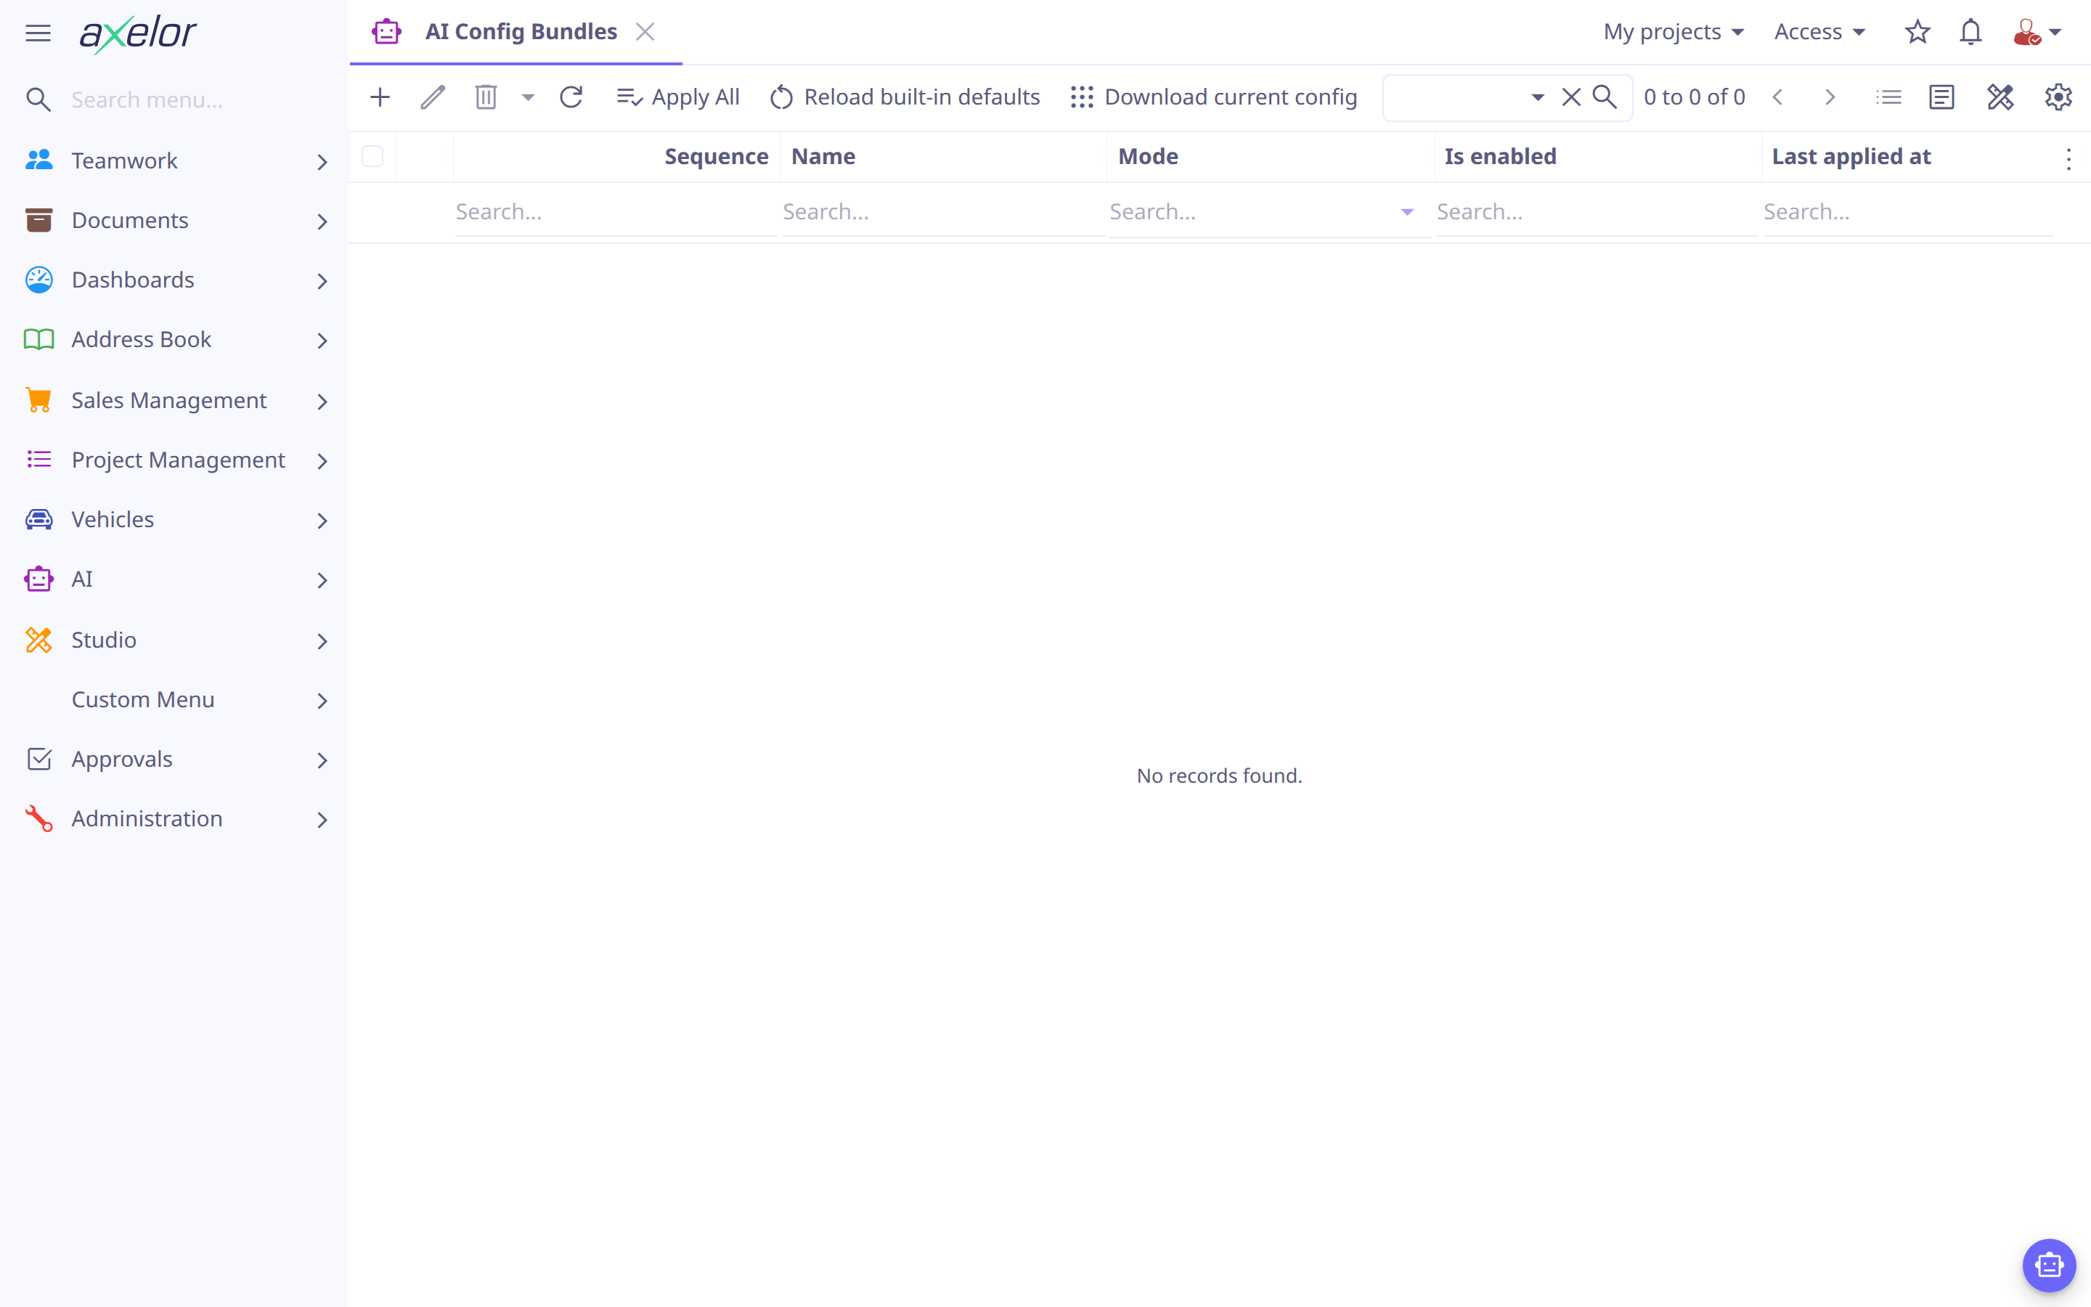Viewport: 2091px width, 1307px height.
Task: Open the user profile avatar menu
Action: click(2037, 33)
